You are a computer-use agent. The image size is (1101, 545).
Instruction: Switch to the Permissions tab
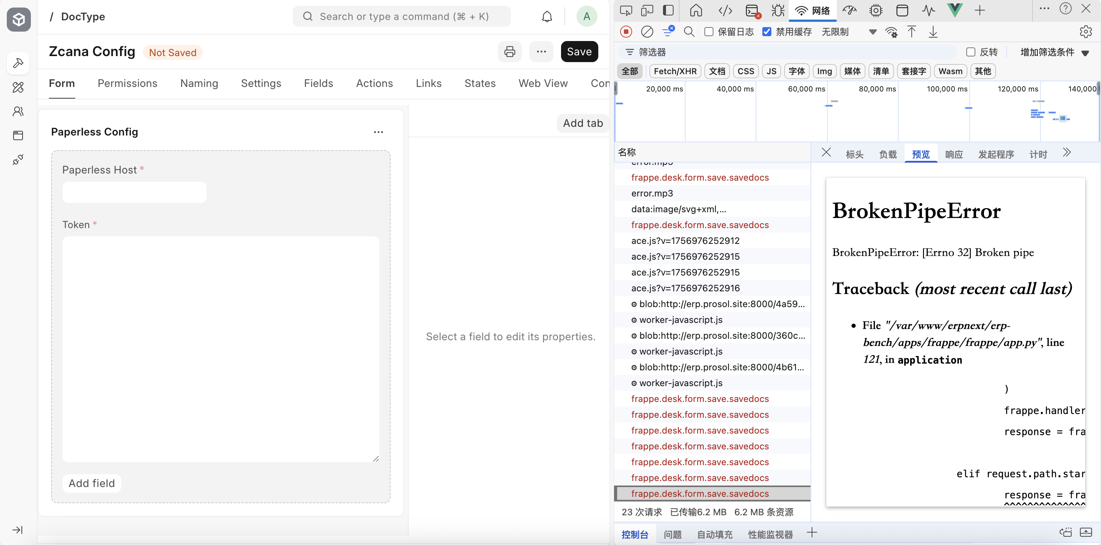point(127,83)
